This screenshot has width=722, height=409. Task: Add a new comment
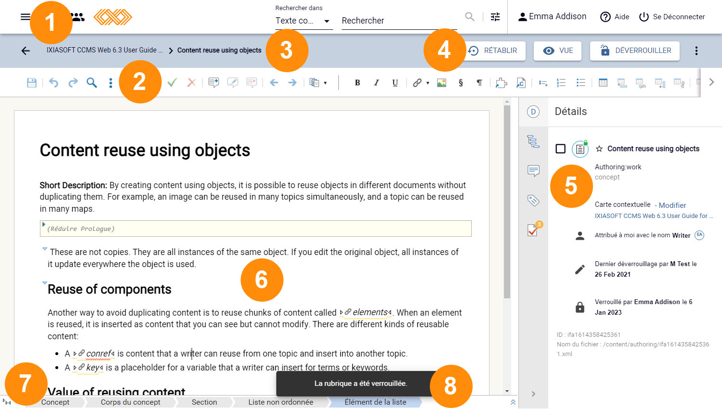pyautogui.click(x=214, y=83)
